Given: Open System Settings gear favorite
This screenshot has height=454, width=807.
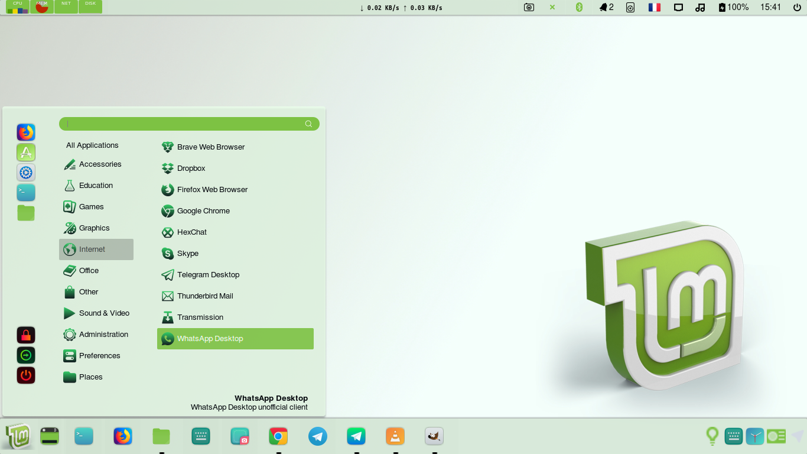Looking at the screenshot, I should coord(26,173).
